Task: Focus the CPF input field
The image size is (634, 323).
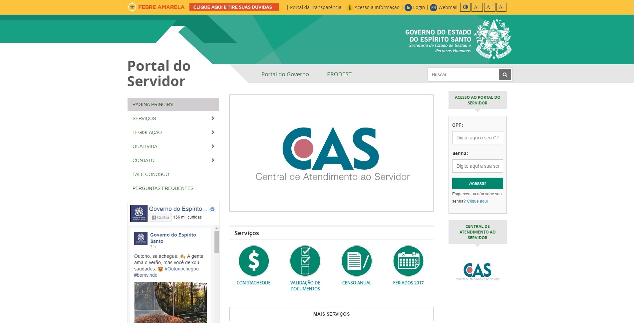Action: 477,138
